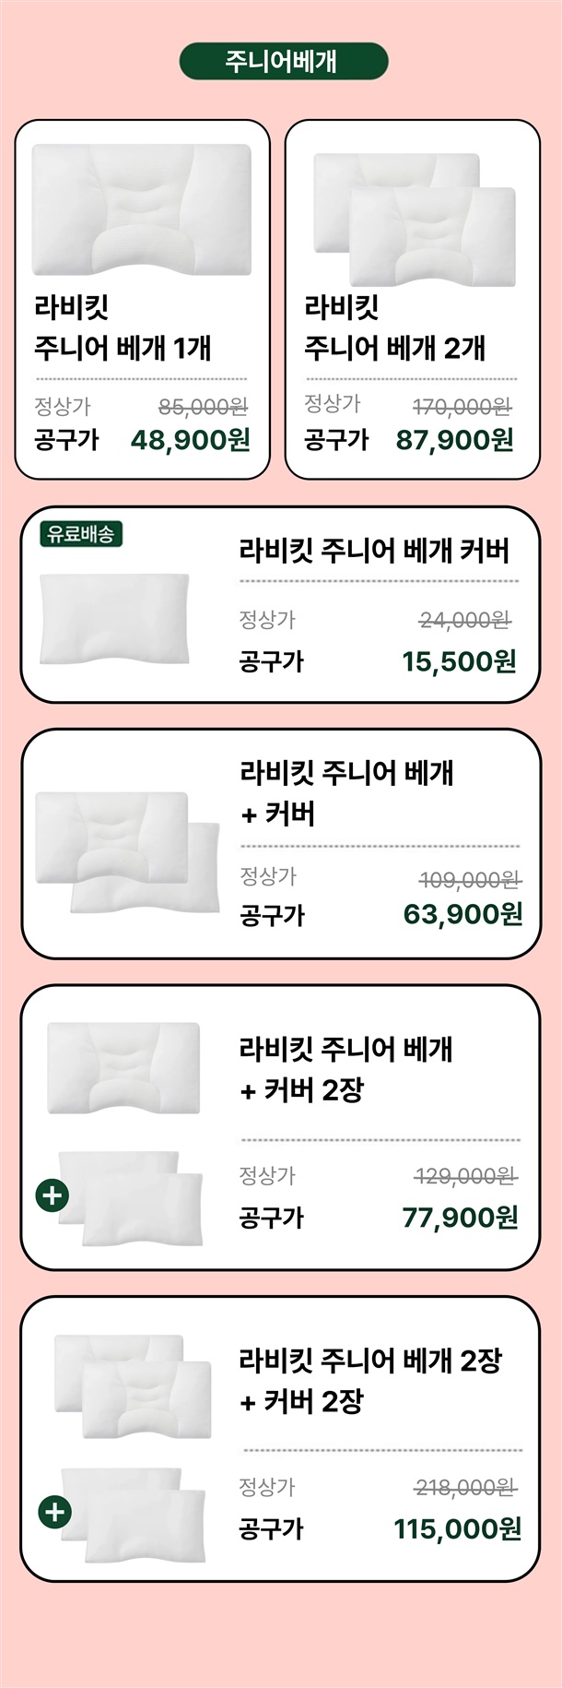Select 라비킷 주니어 베개 2개 title
Image resolution: width=562 pixels, height=1688 pixels.
[394, 327]
